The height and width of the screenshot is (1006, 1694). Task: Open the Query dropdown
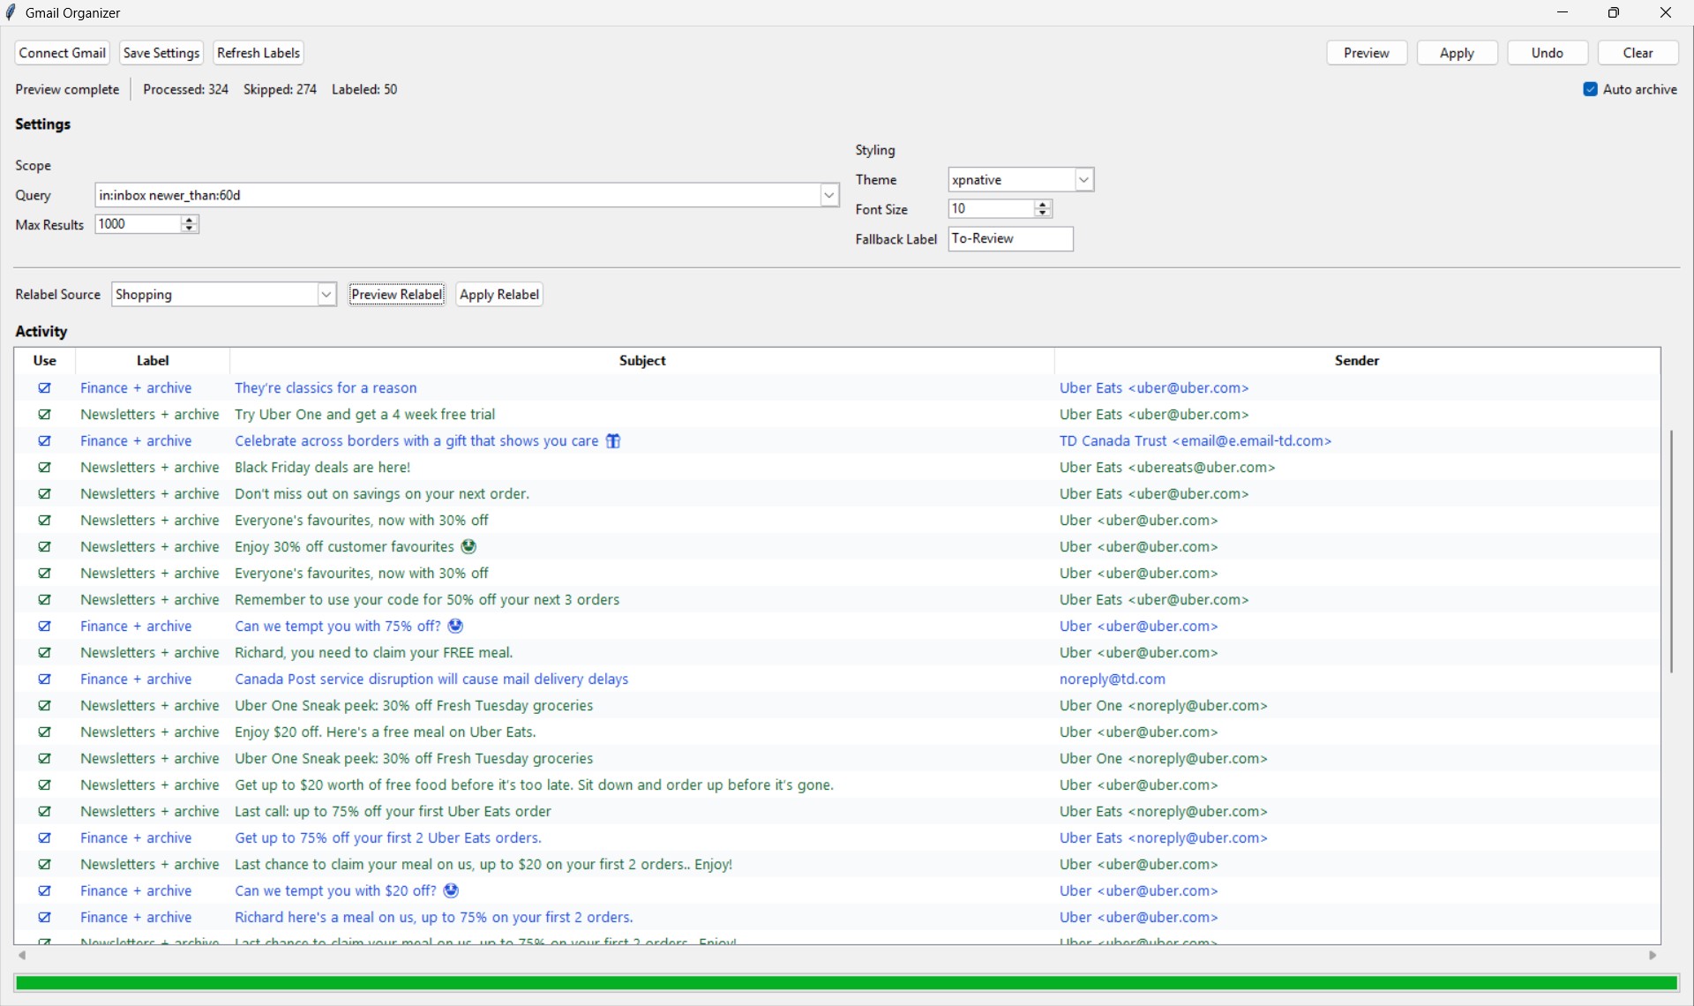[x=828, y=194]
